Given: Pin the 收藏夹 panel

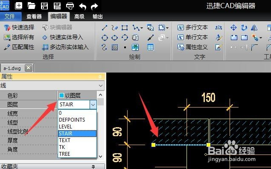Looking at the screenshot, I should [x=93, y=166].
